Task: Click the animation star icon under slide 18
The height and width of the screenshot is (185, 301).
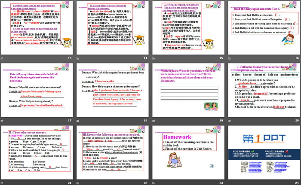Action: coord(78,121)
